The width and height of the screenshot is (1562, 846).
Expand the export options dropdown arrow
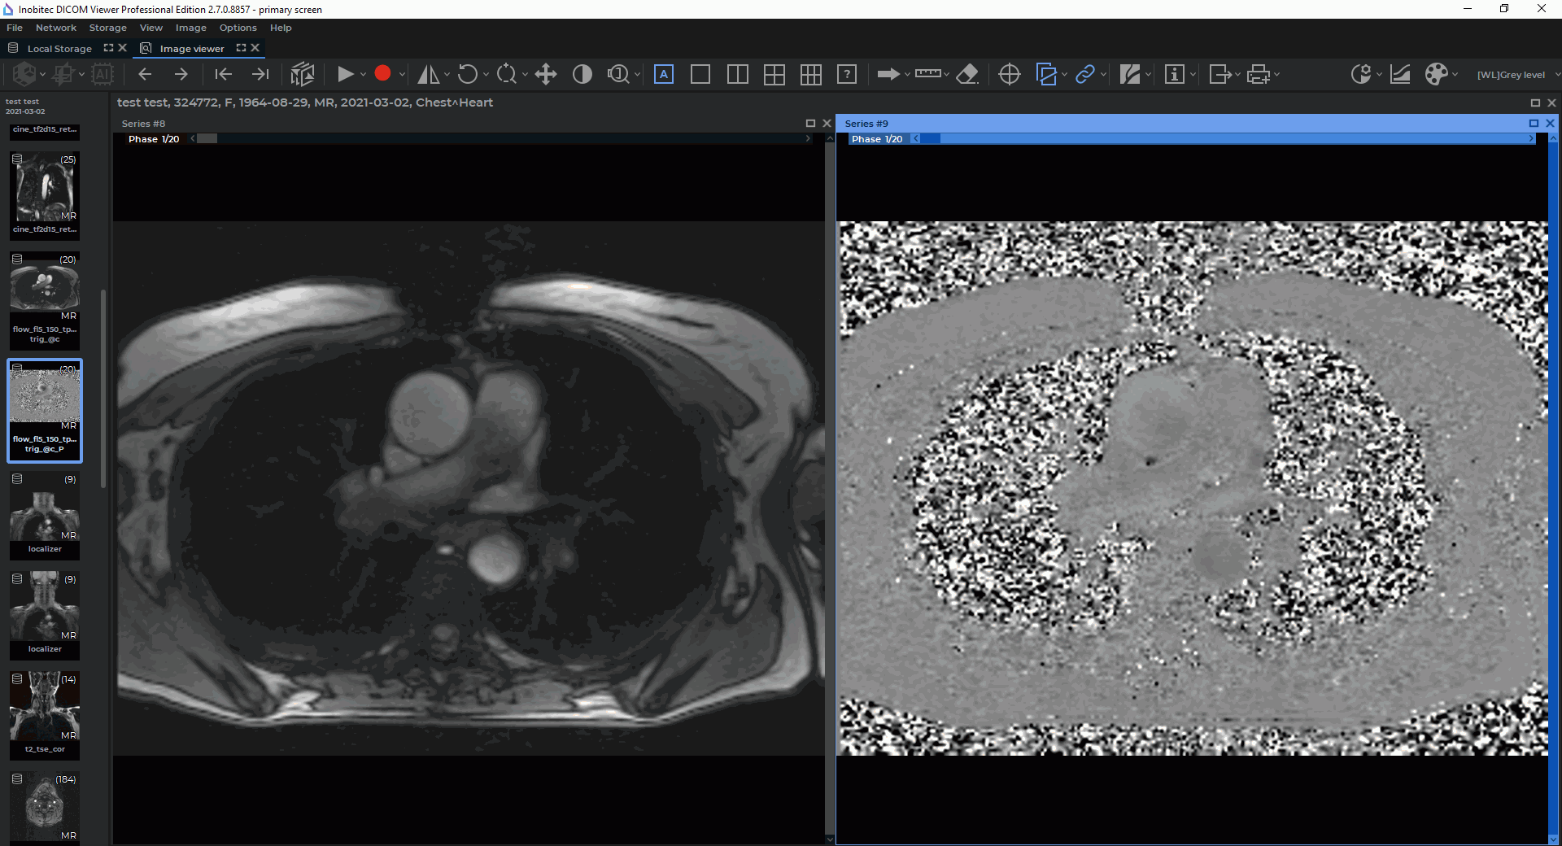1237,74
